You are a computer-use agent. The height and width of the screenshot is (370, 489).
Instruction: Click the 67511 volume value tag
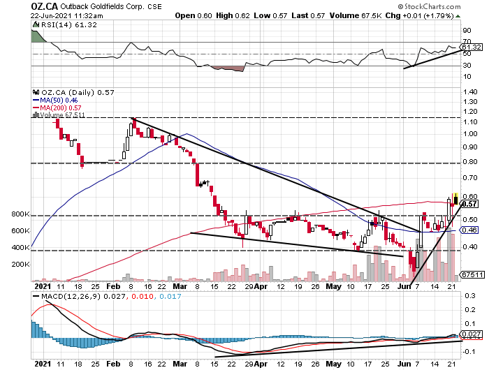tap(472, 275)
